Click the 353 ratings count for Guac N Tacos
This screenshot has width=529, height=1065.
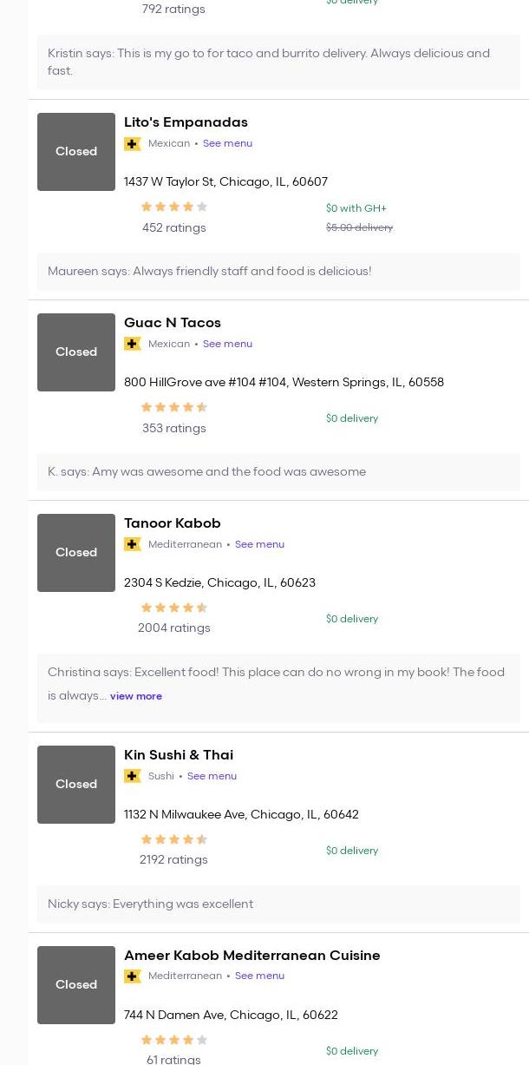(174, 429)
